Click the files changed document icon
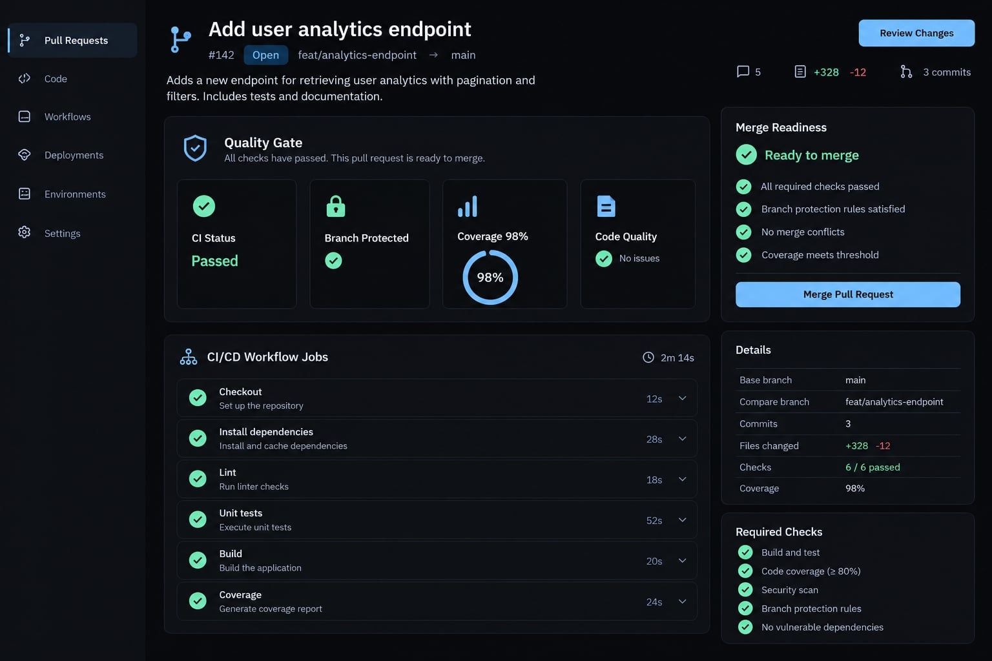 pyautogui.click(x=800, y=72)
